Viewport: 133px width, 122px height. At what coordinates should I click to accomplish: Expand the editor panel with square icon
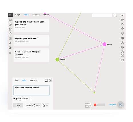tap(46, 80)
